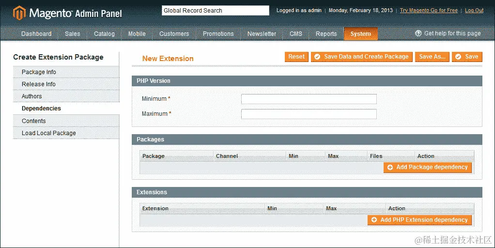This screenshot has width=495, height=248.
Task: Open the Newsletter menu
Action: click(262, 34)
